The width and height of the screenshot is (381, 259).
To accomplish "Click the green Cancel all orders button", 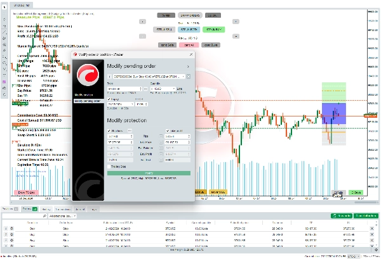I will click(366, 216).
